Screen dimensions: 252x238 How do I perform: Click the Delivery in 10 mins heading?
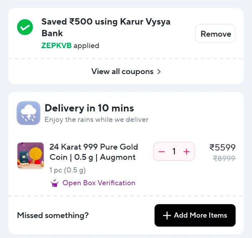[x=89, y=108]
